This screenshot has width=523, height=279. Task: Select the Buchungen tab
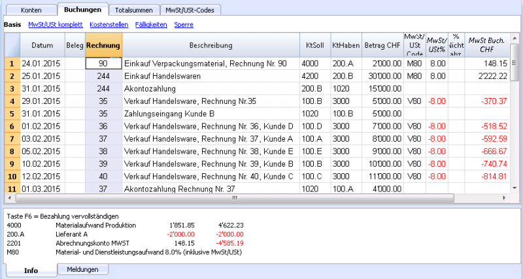(x=83, y=9)
